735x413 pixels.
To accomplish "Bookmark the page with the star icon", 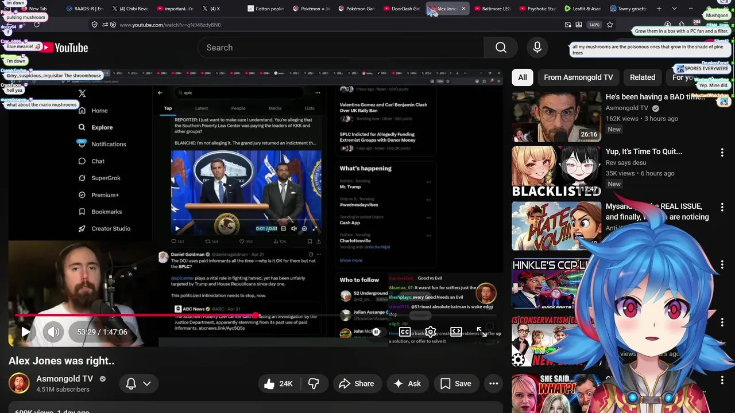I will coord(610,25).
